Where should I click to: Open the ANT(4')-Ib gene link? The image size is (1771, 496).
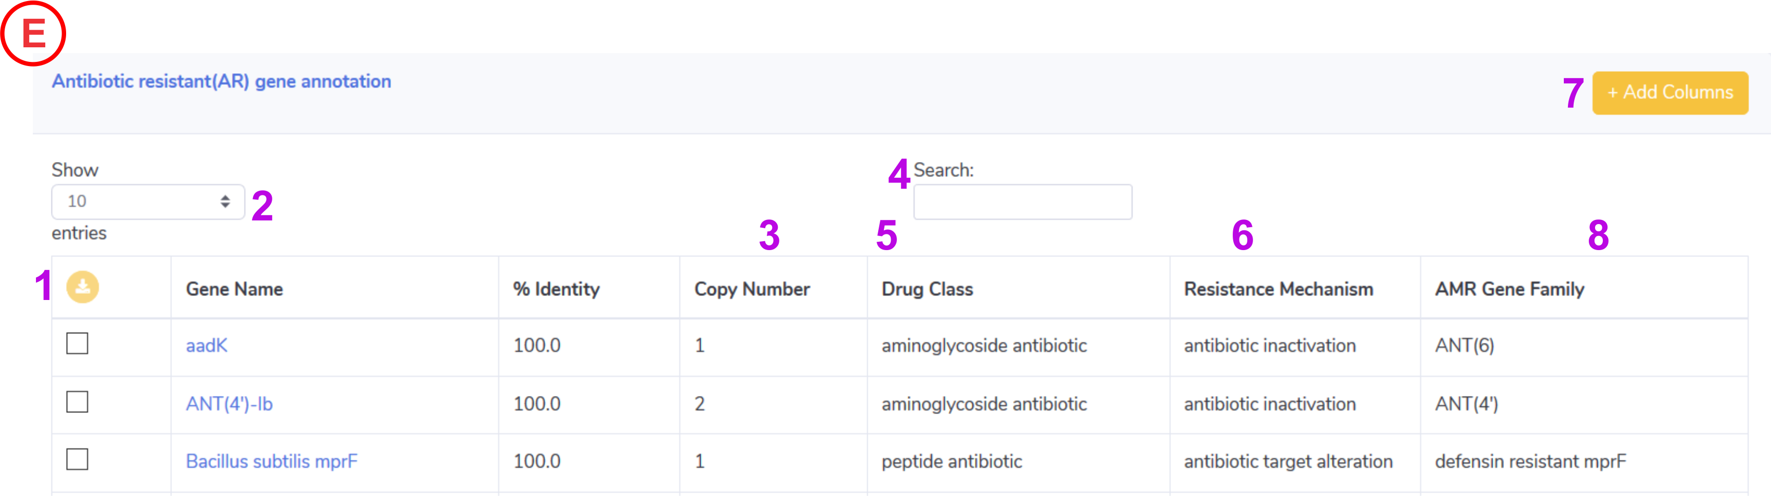229,404
